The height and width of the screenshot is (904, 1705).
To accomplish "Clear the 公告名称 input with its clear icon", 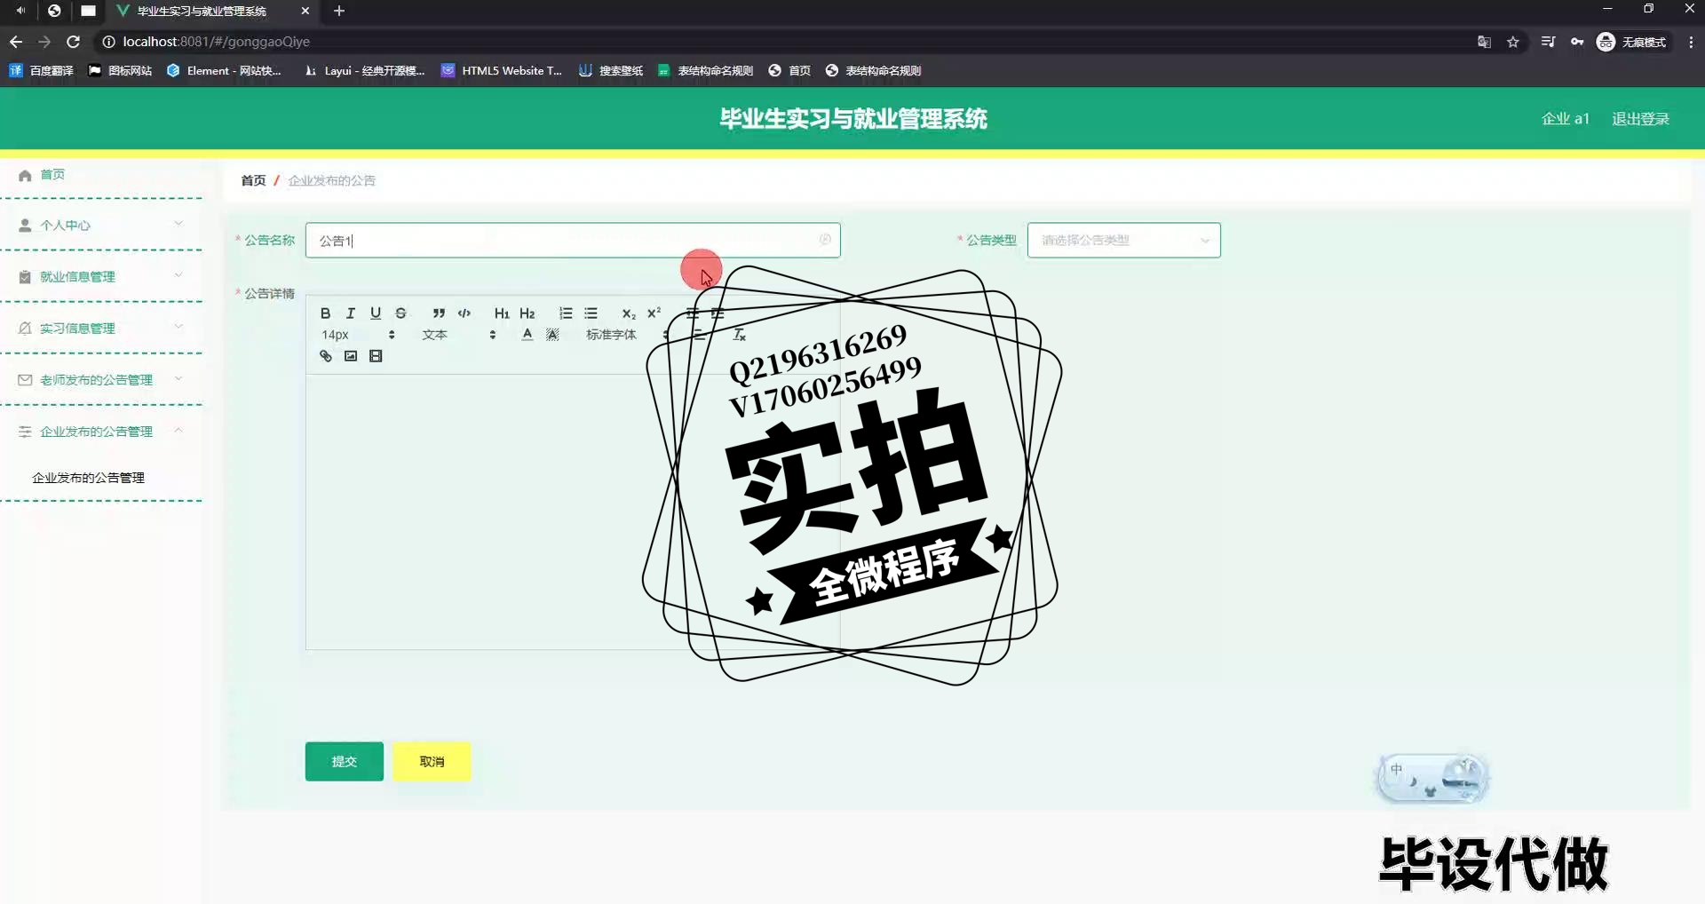I will pyautogui.click(x=825, y=240).
